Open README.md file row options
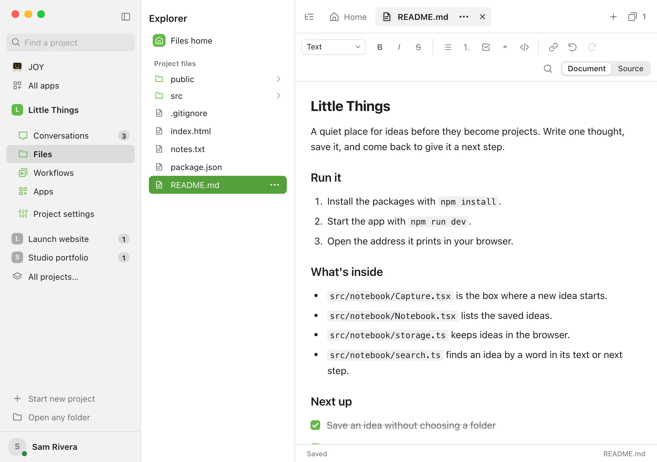Screen dimensions: 657x462 (275, 185)
